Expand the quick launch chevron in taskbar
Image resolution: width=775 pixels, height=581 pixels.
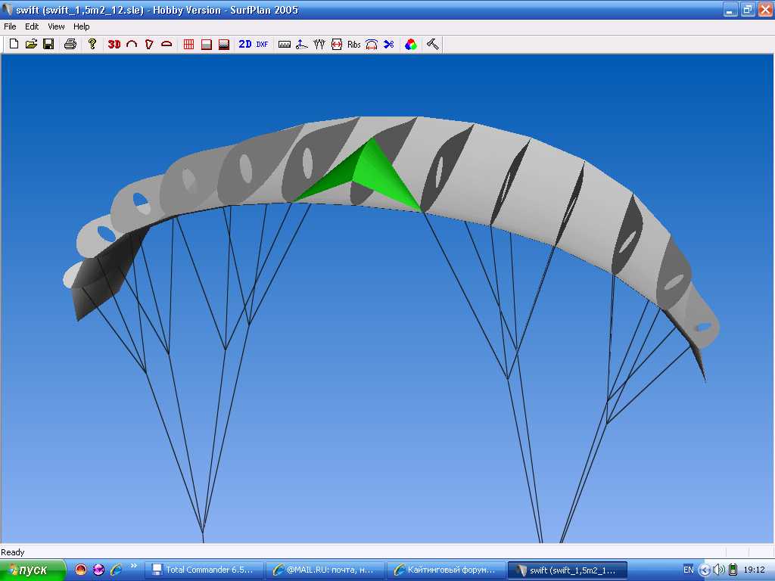pyautogui.click(x=134, y=566)
